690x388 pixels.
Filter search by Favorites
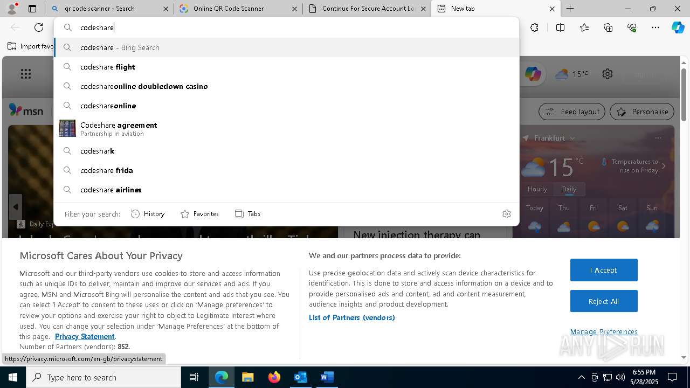(x=199, y=214)
